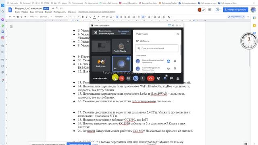This screenshot has width=258, height=145.
Task: Open the tile showing 5 more participants
Action: (101, 64)
